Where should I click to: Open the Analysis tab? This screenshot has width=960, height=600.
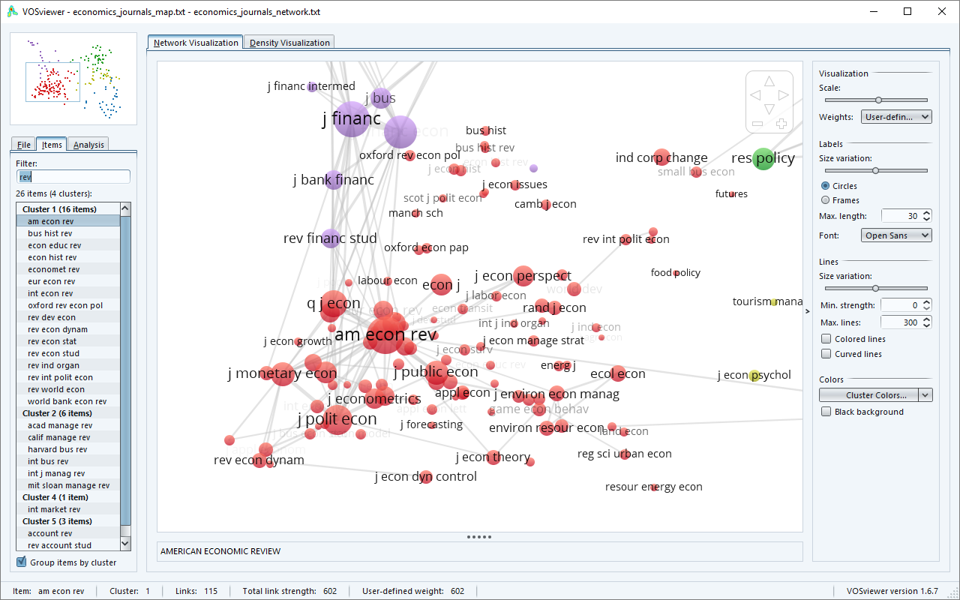pyautogui.click(x=88, y=145)
